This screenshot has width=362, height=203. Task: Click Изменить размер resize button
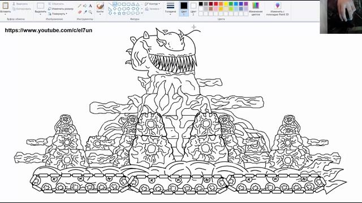click(x=61, y=9)
